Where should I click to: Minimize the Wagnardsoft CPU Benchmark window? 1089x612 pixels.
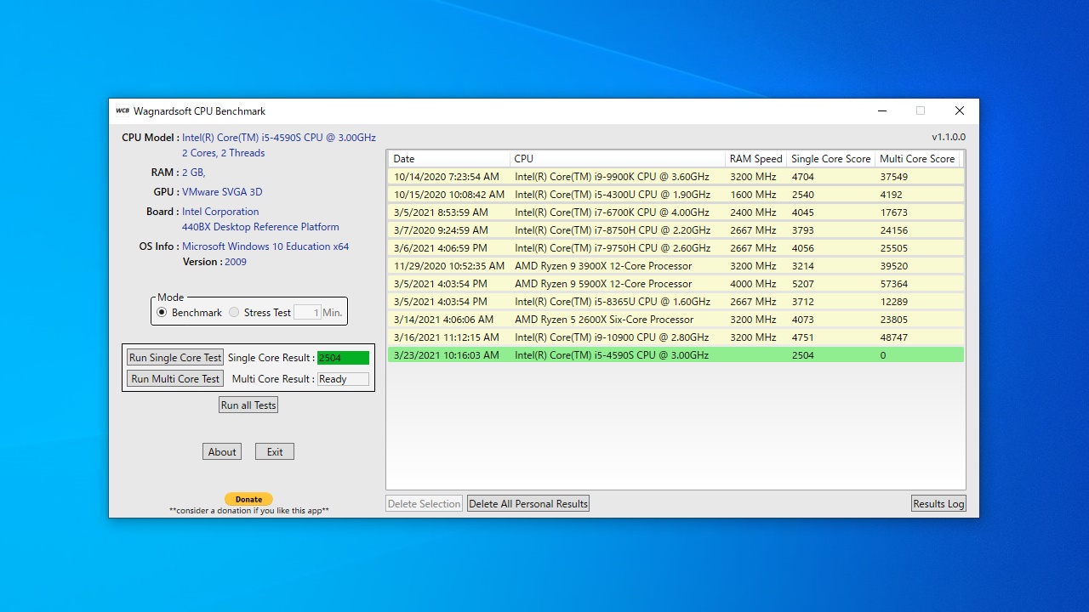pos(882,110)
